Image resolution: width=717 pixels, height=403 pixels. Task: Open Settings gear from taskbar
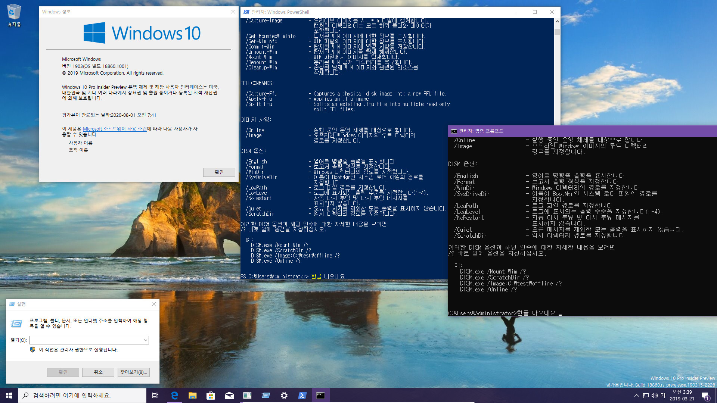coord(284,396)
